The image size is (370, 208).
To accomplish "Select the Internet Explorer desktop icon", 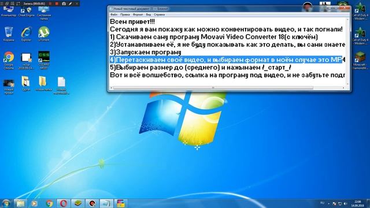I will pyautogui.click(x=26, y=34).
